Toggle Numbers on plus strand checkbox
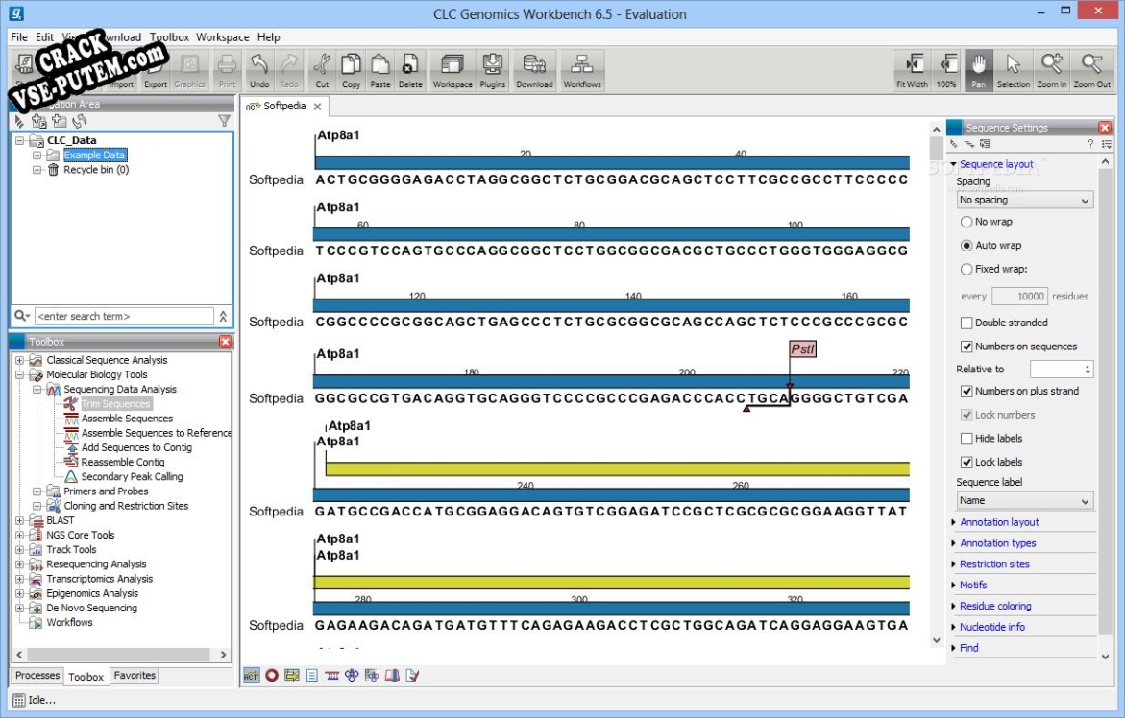1125x718 pixels. point(966,392)
